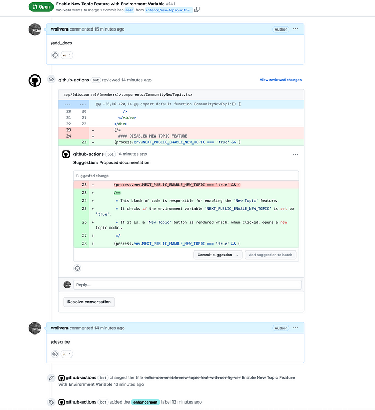Open the enhance/new-topic-with branch link

click(169, 10)
